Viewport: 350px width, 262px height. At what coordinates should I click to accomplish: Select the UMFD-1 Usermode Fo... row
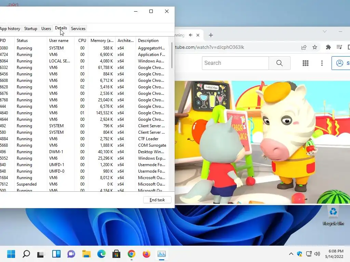tap(84, 165)
